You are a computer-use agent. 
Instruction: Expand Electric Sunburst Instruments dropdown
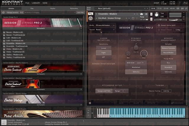click(81, 74)
